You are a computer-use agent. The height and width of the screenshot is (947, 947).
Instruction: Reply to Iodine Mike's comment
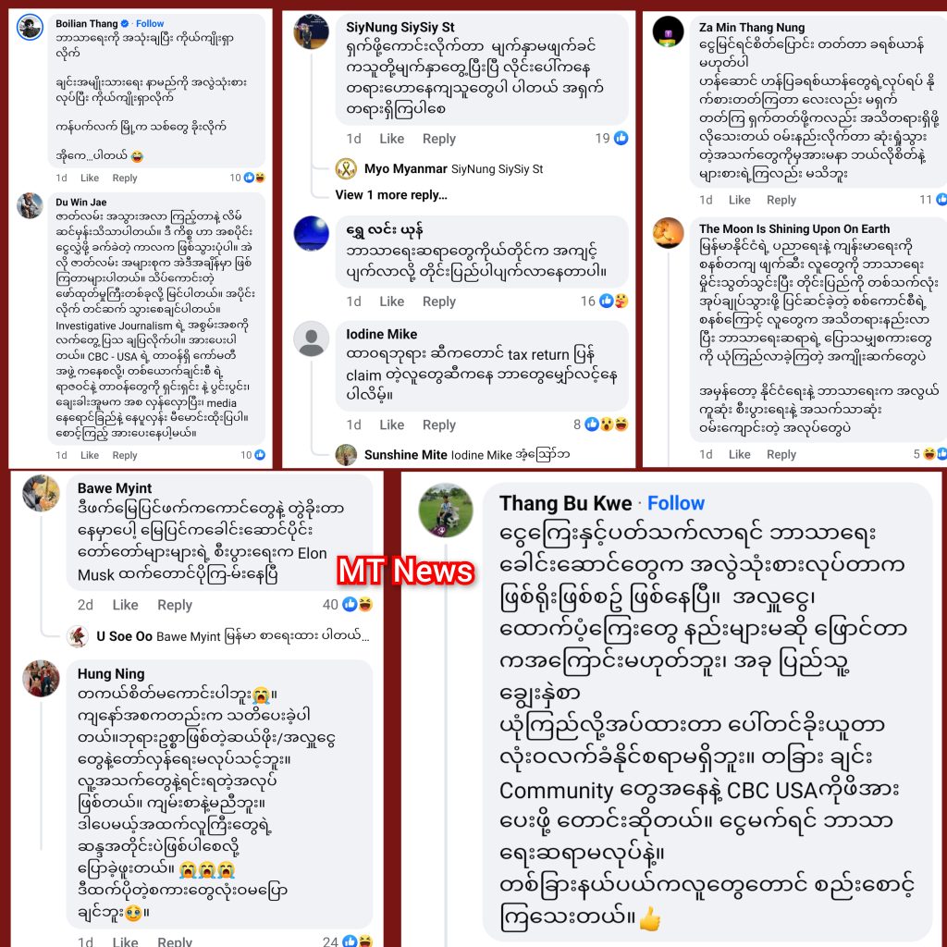click(439, 424)
